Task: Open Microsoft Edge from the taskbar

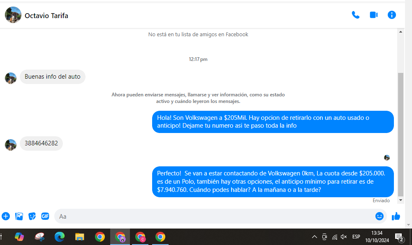Action: coord(60,237)
